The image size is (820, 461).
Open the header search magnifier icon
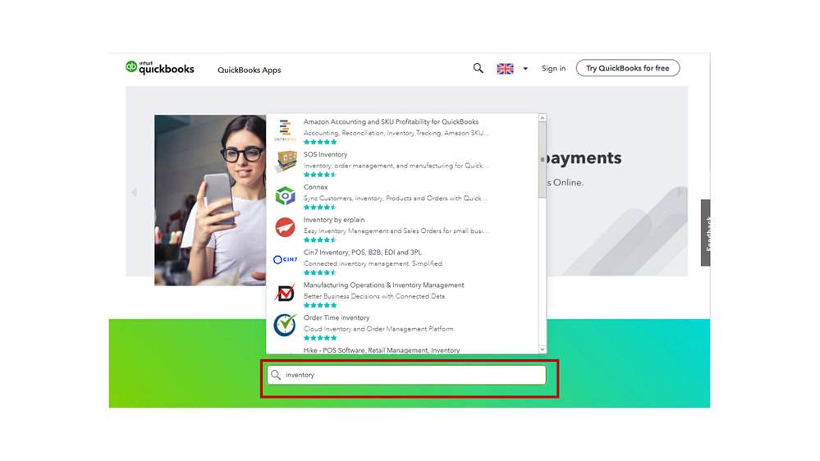click(478, 68)
